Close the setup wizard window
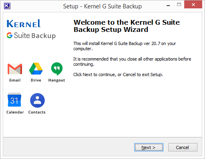 point(193,5)
